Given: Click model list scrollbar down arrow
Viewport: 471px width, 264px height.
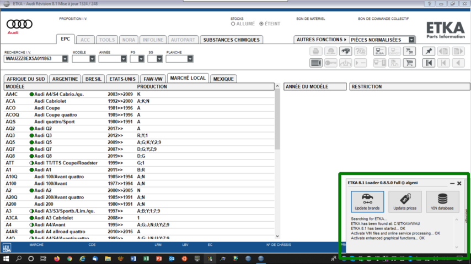Looking at the screenshot, I should point(277,236).
